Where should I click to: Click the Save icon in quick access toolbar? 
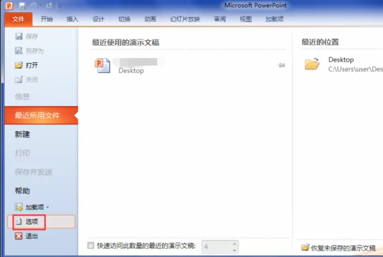pyautogui.click(x=22, y=6)
